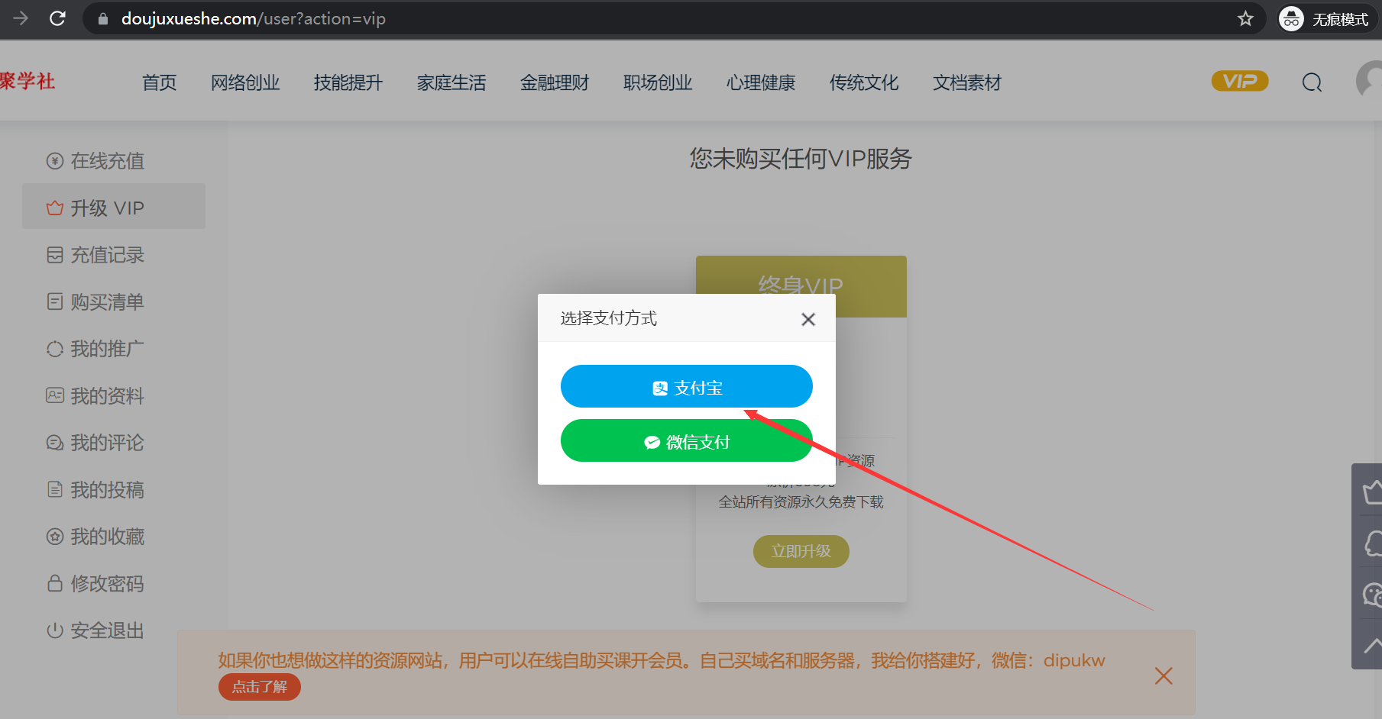1382x719 pixels.
Task: Reload the page with browser refresh icon
Action: tap(57, 18)
